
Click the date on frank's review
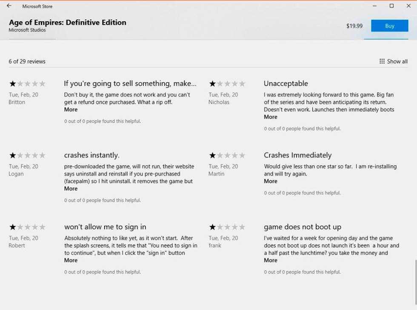(223, 238)
